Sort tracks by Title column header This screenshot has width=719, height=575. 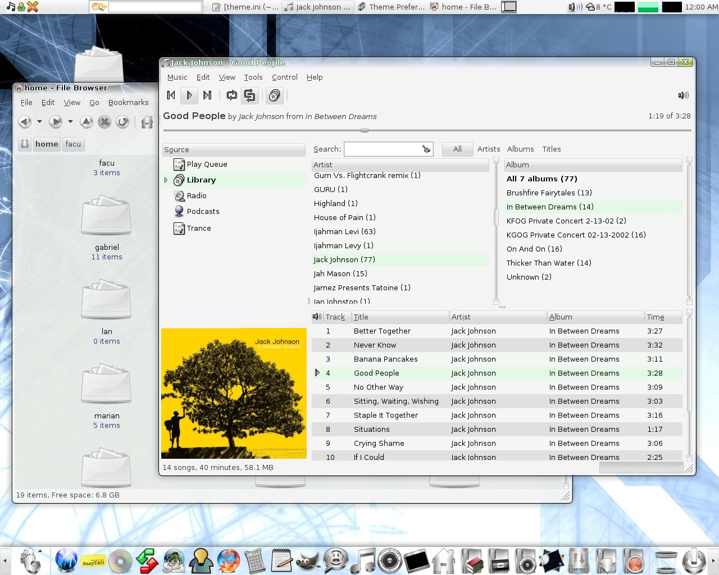400,317
